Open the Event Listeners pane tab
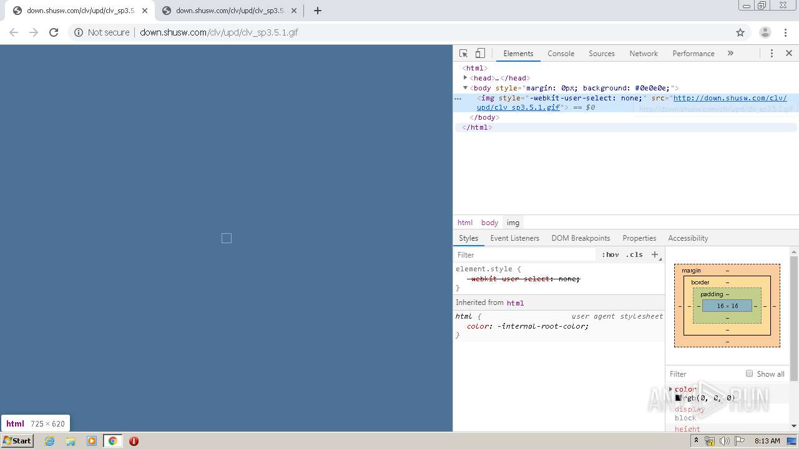This screenshot has width=799, height=449. 514,238
